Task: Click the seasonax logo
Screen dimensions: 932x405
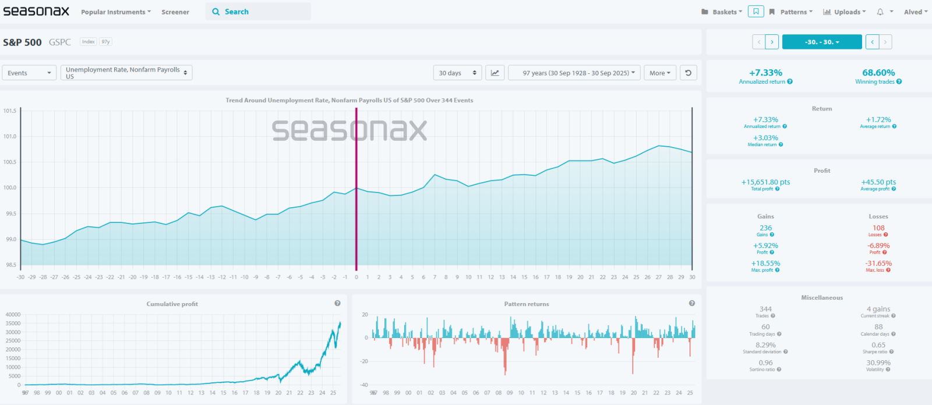Action: [36, 12]
